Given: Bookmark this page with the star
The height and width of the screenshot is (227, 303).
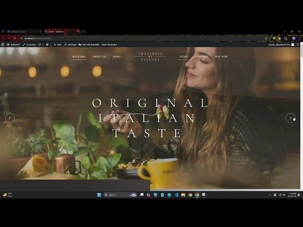Looking at the screenshot, I should [266, 38].
